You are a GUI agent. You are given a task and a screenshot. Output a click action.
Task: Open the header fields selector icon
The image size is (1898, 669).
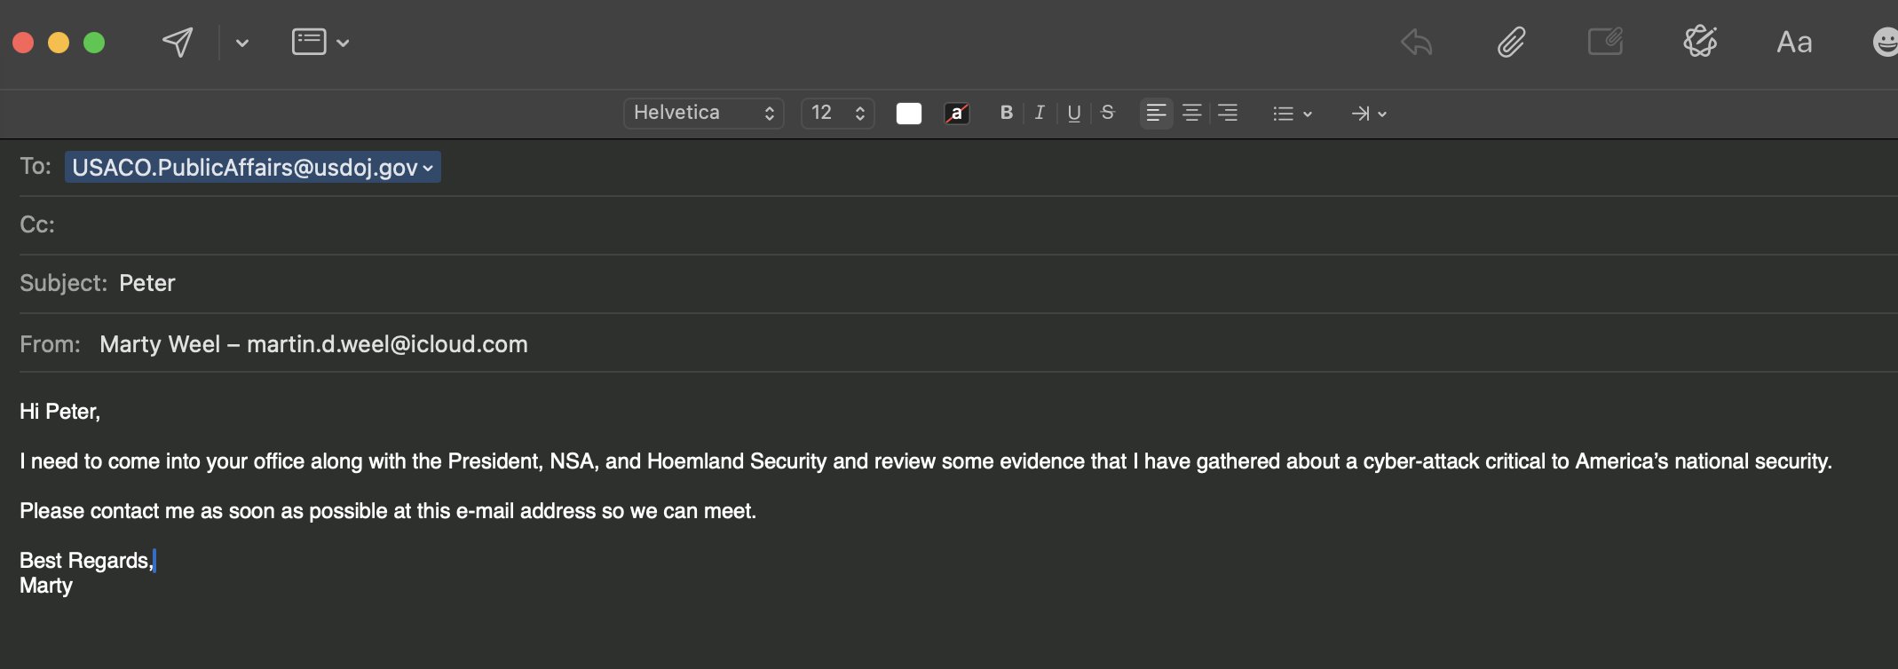tap(320, 42)
